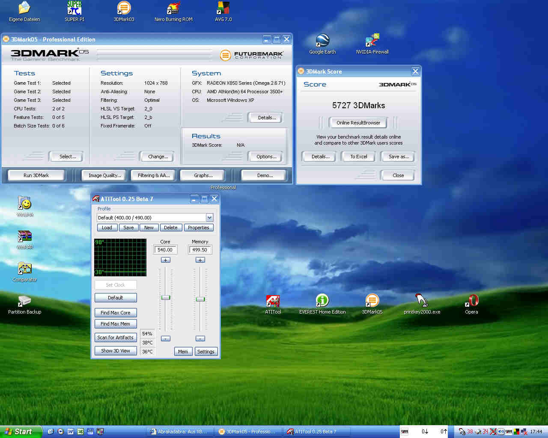
Task: Click media player quick launch icon
Action: click(x=60, y=432)
